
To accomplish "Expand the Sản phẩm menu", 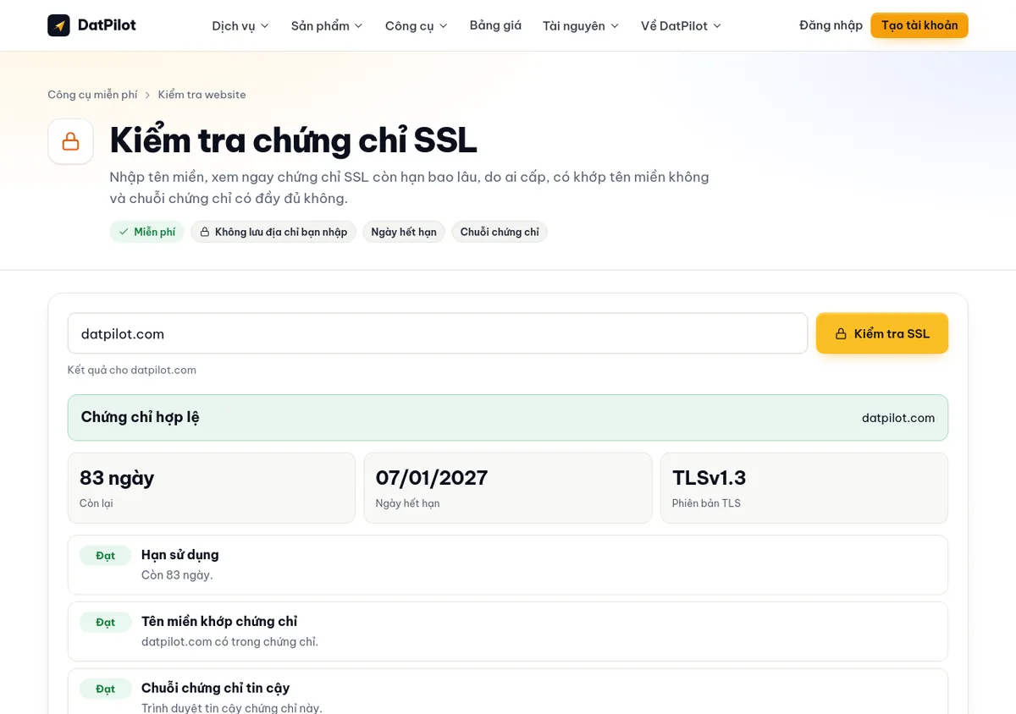I will click(x=327, y=25).
